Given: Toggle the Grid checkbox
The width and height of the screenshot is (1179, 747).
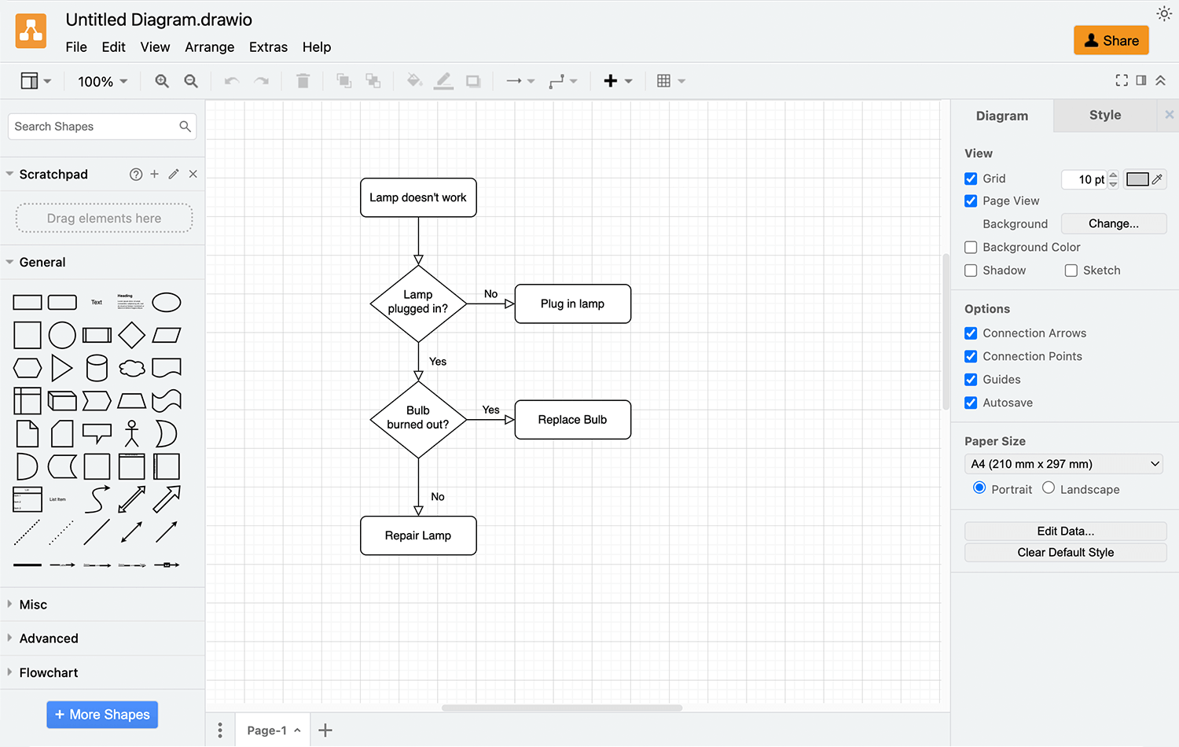Looking at the screenshot, I should (971, 178).
